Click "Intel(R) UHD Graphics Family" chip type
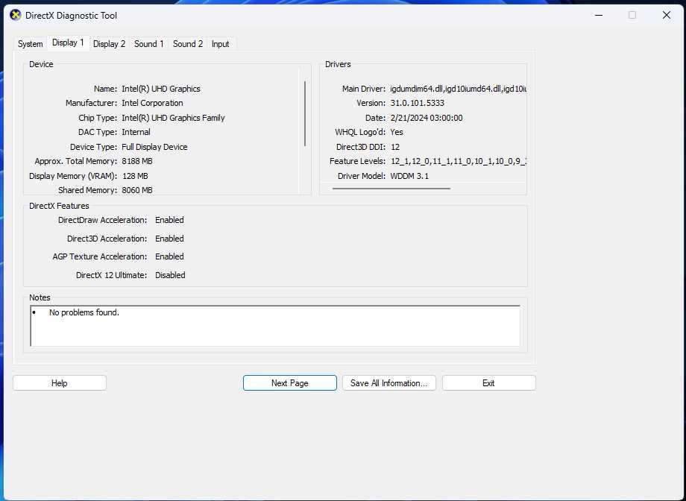 point(173,118)
